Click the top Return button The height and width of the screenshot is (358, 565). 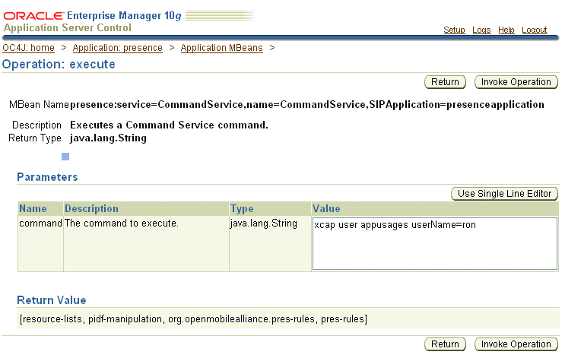click(445, 82)
